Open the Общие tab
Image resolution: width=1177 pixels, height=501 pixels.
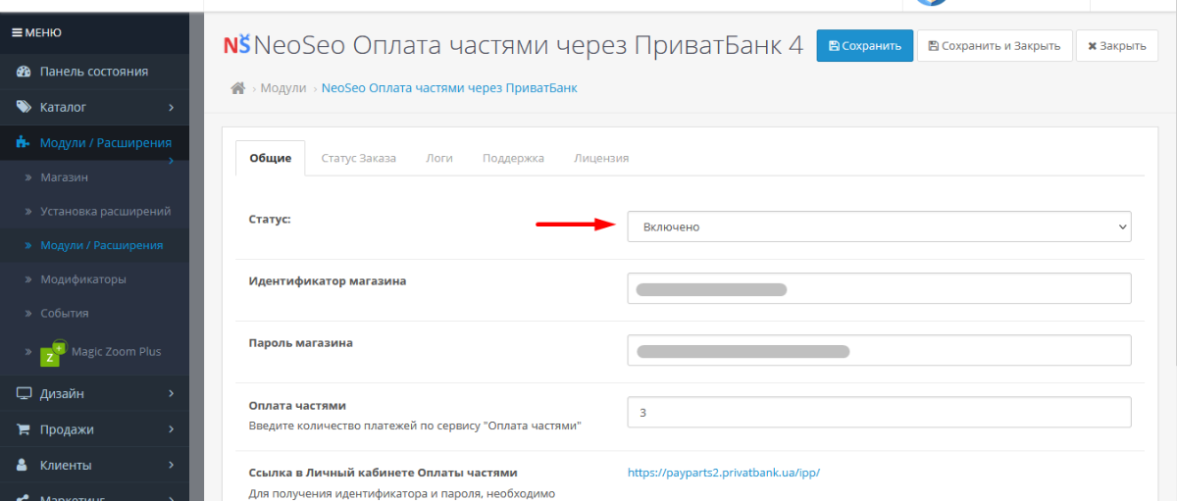[271, 158]
